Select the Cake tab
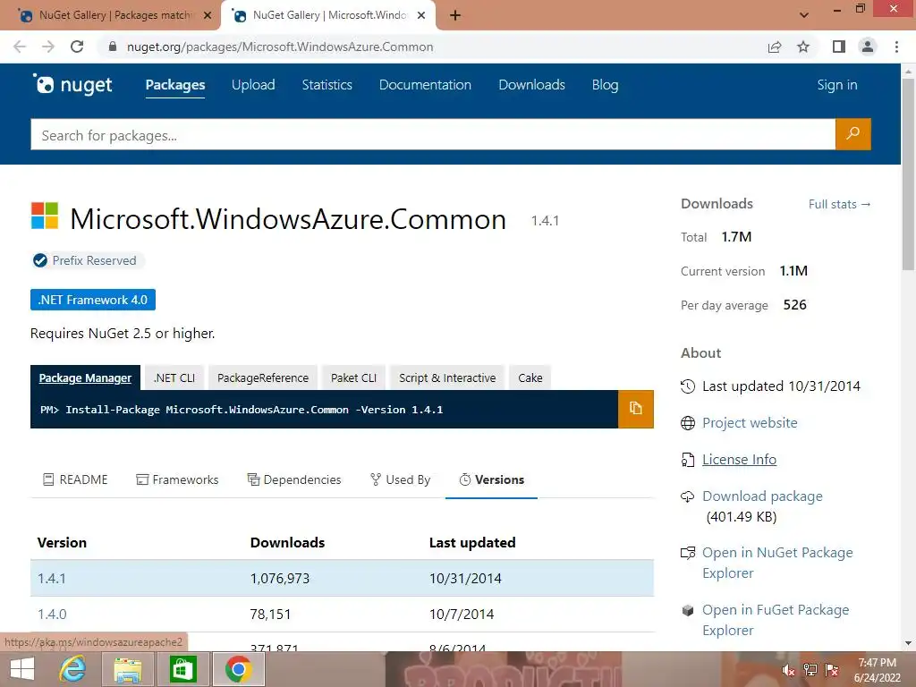 tap(530, 378)
